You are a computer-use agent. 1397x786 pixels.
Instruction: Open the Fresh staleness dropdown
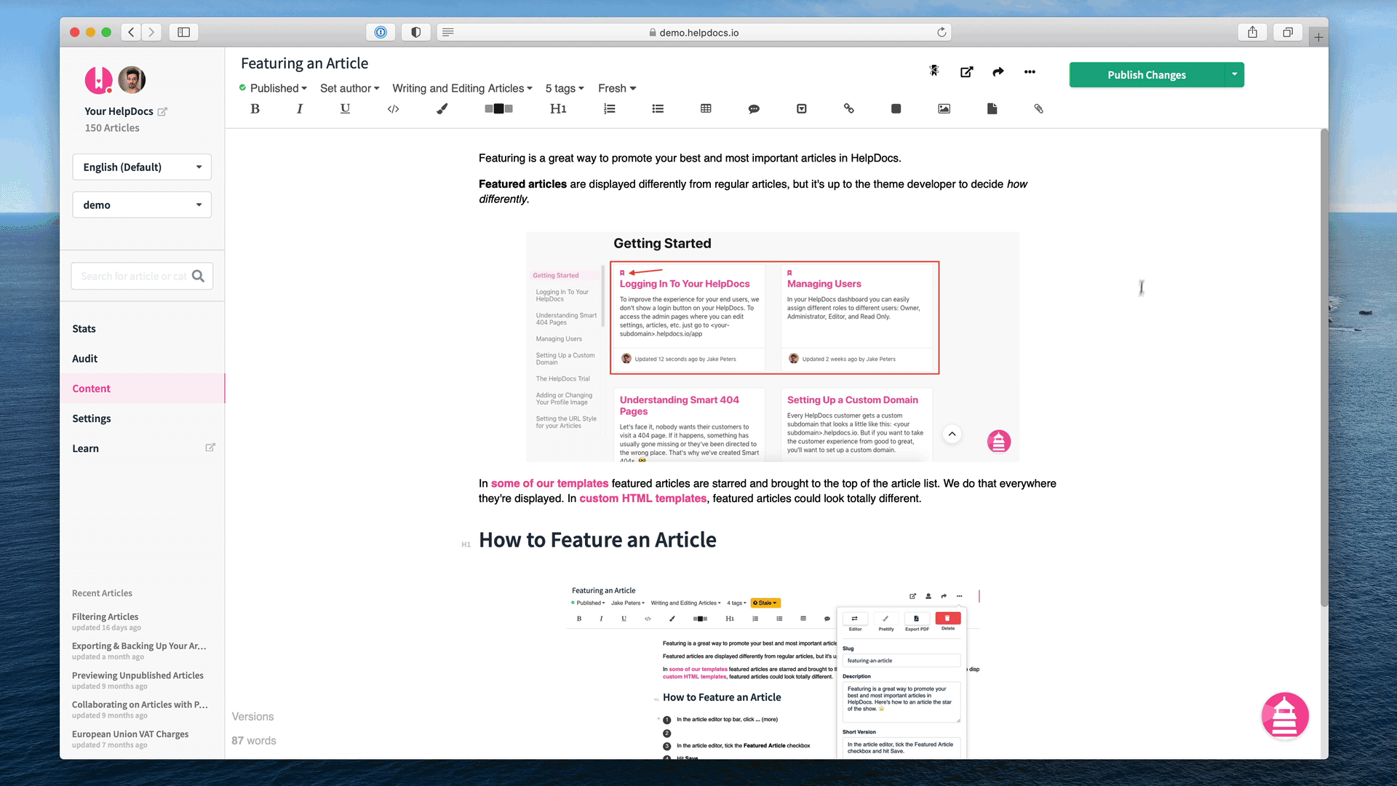617,88
